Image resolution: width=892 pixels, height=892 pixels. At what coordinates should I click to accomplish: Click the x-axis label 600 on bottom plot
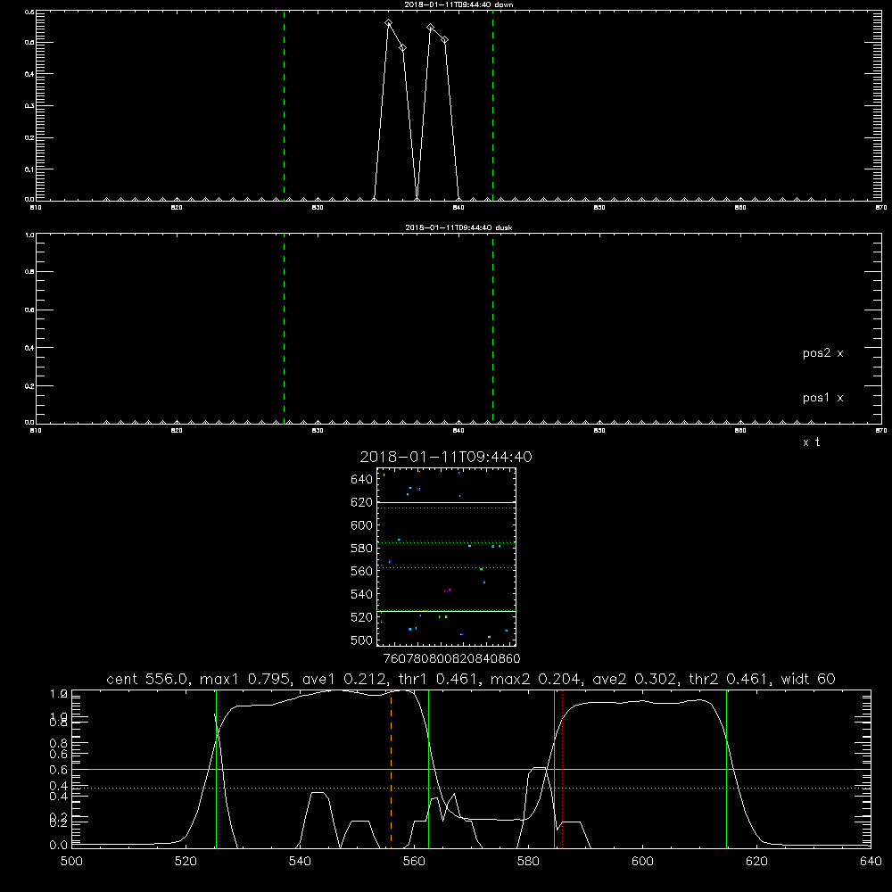(643, 862)
